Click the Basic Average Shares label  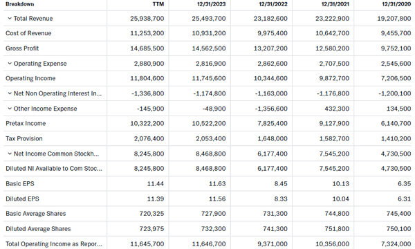[36, 214]
